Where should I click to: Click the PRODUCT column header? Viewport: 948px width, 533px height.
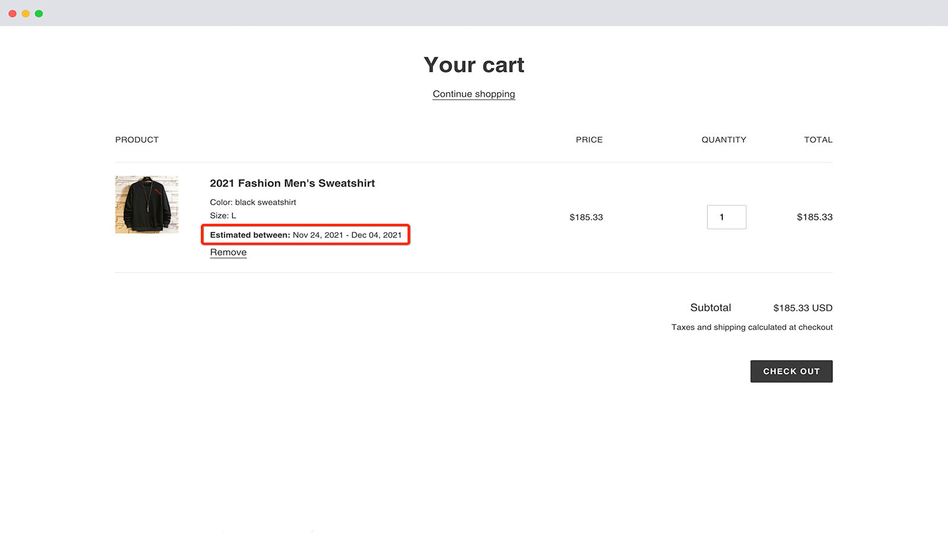pyautogui.click(x=137, y=140)
